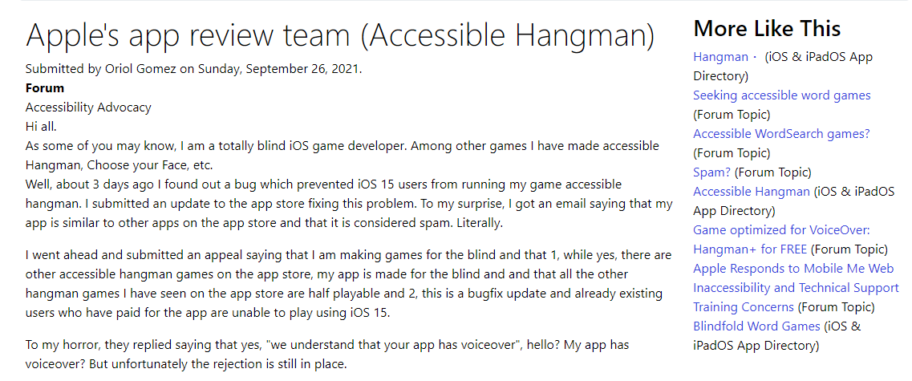Open 'Seeking accessible word games' link
Image resolution: width=912 pixels, height=381 pixels.
781,95
